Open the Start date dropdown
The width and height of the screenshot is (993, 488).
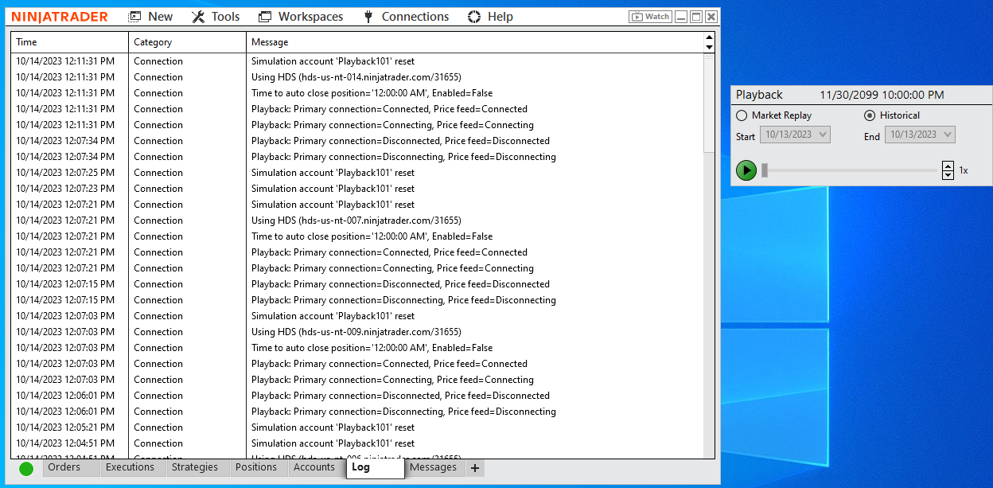pyautogui.click(x=795, y=135)
